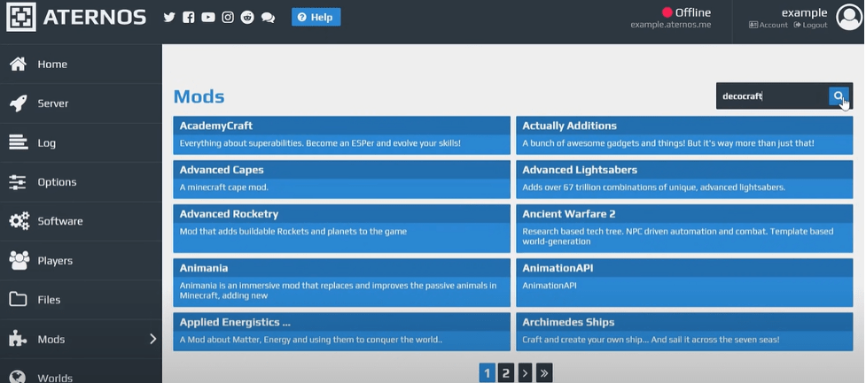This screenshot has height=383, width=866.
Task: Click the Aternos logo icon
Action: point(21,17)
